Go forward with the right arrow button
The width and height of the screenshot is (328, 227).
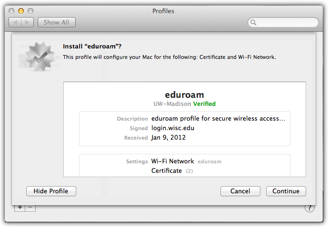click(27, 22)
